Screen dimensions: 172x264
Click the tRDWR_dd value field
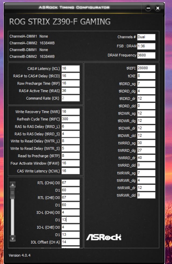point(146,136)
